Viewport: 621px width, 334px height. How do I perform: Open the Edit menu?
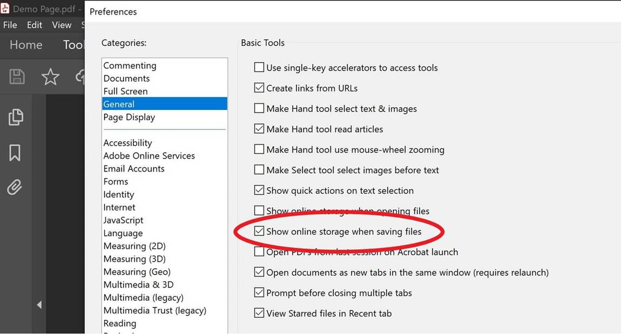pyautogui.click(x=35, y=25)
